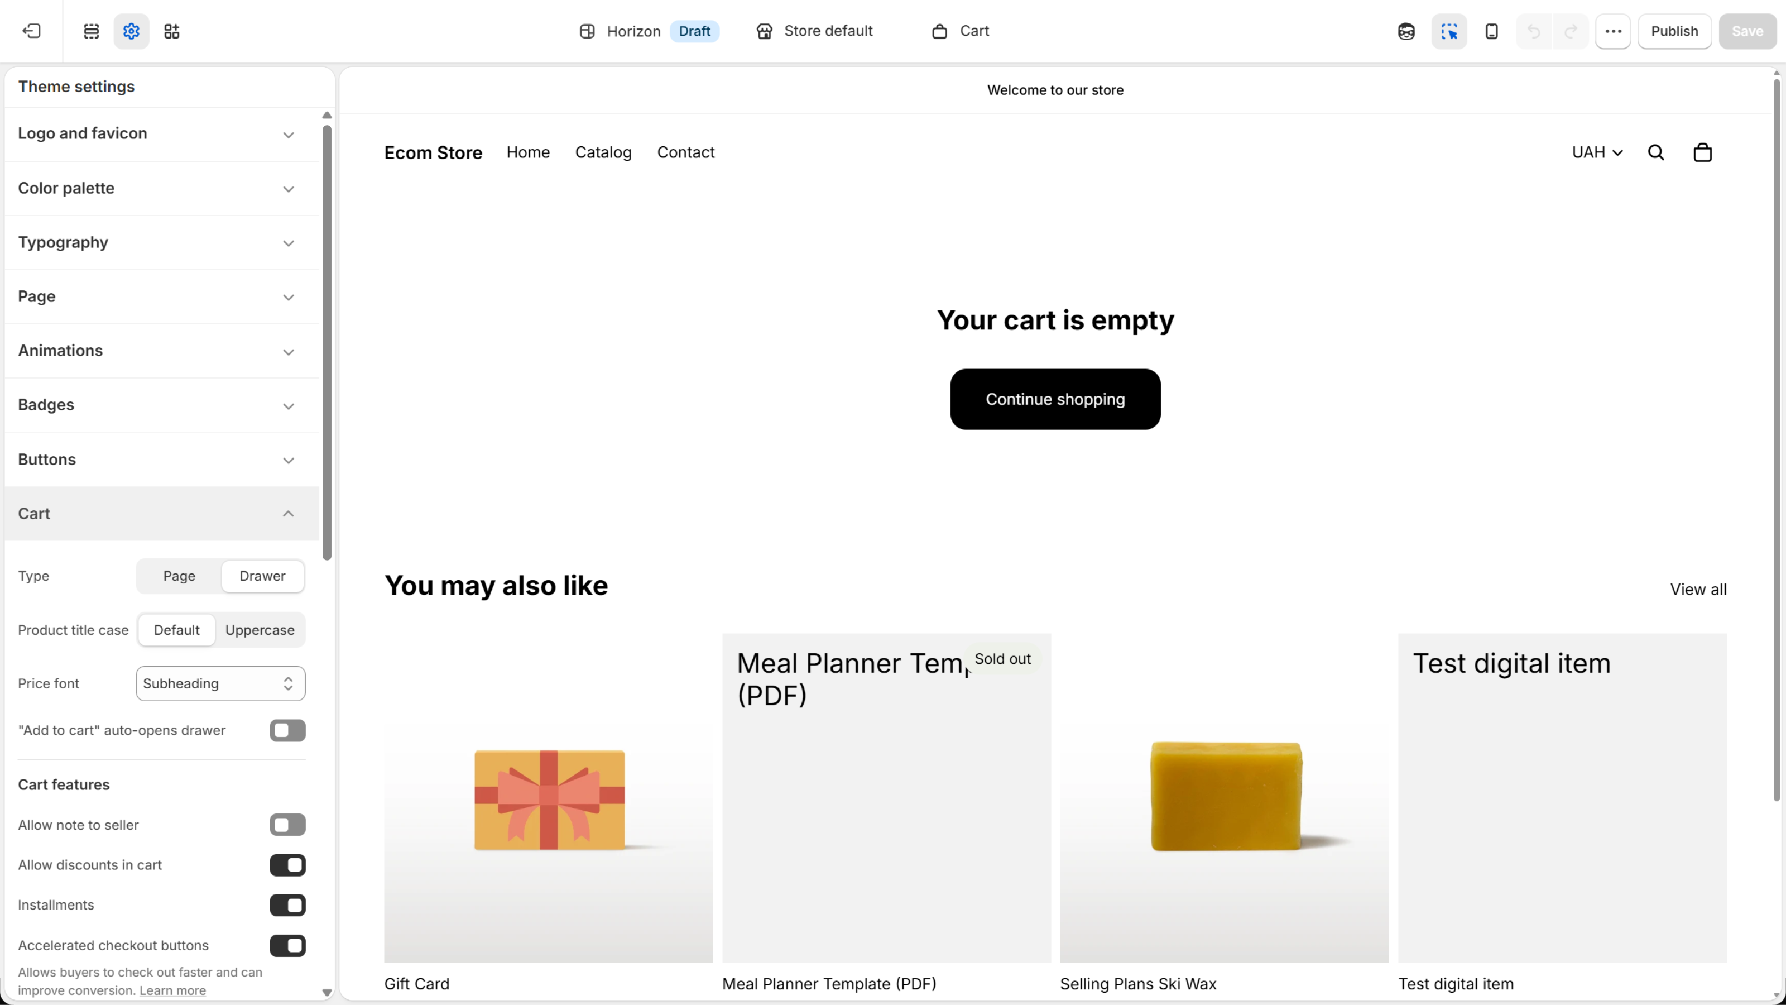
Task: Open the Learn more link
Action: (172, 990)
